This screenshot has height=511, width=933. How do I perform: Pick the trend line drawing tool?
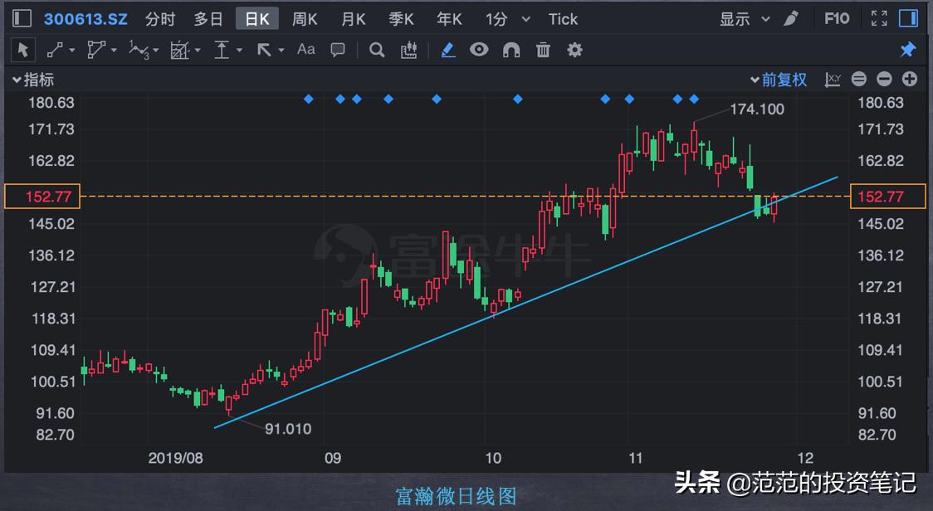[x=53, y=50]
